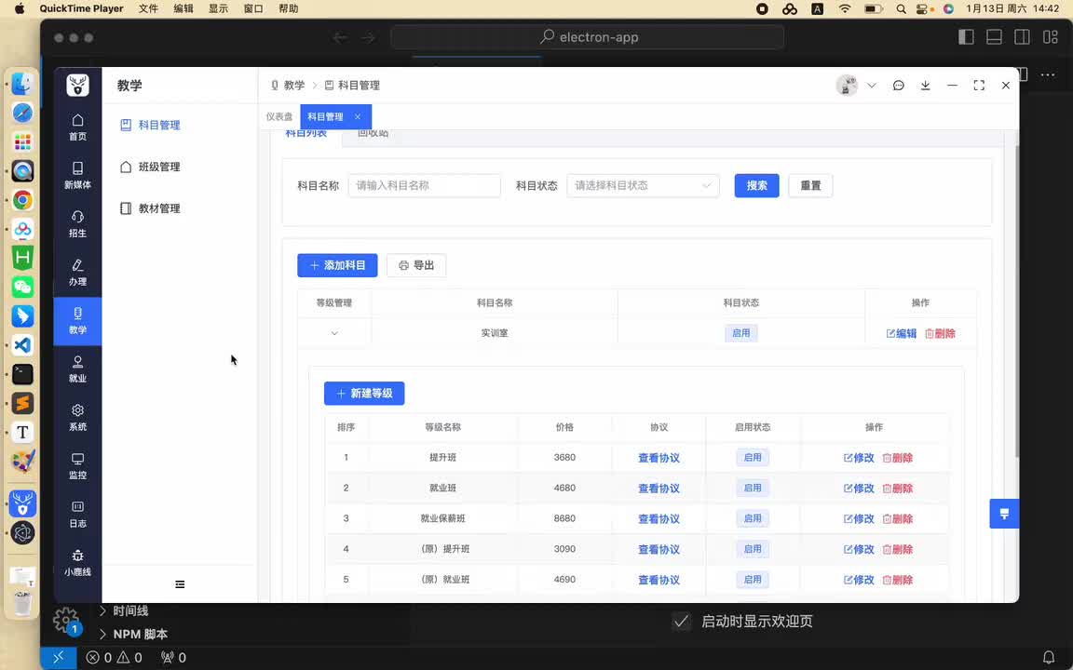Click the 导出 export button
The image size is (1073, 670).
coord(416,265)
